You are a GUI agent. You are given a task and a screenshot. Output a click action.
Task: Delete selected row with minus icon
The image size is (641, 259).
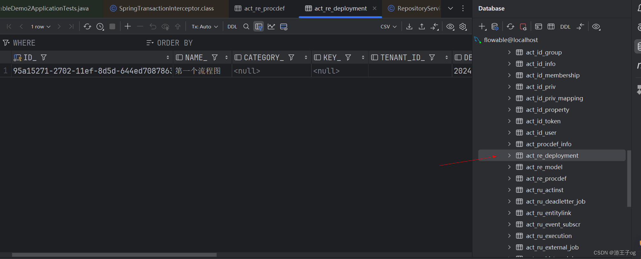(140, 26)
